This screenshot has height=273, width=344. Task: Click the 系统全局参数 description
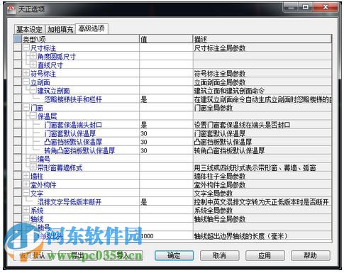pyautogui.click(x=213, y=211)
